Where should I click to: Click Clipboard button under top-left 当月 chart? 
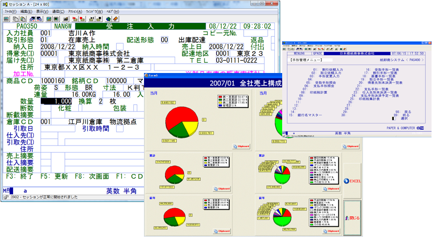(242, 146)
